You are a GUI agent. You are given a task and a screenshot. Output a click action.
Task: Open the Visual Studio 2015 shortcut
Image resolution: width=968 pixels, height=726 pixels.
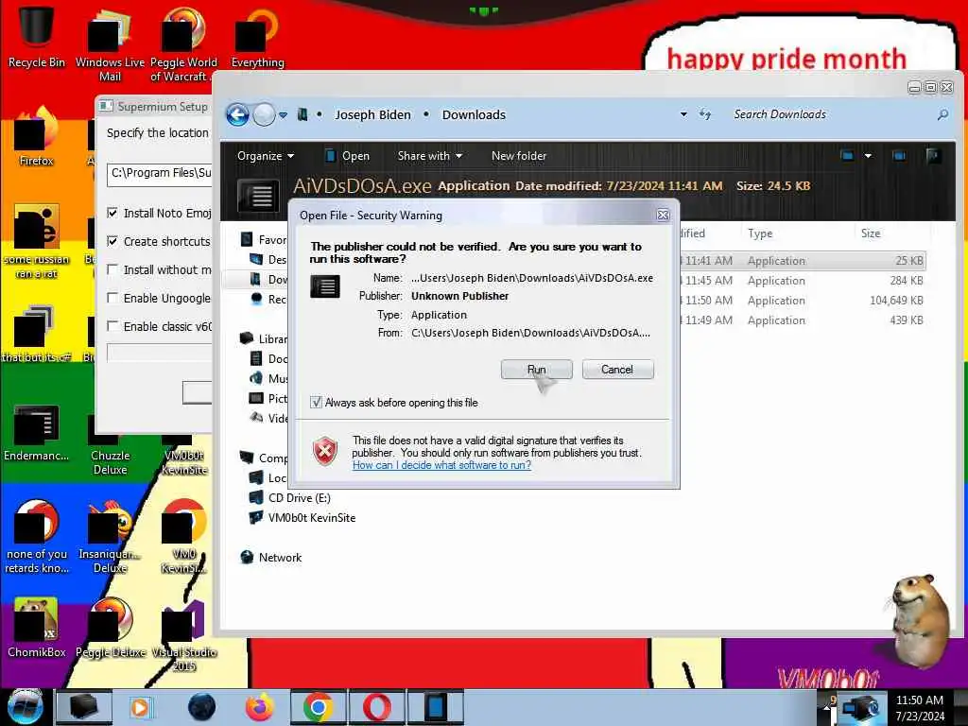(184, 636)
